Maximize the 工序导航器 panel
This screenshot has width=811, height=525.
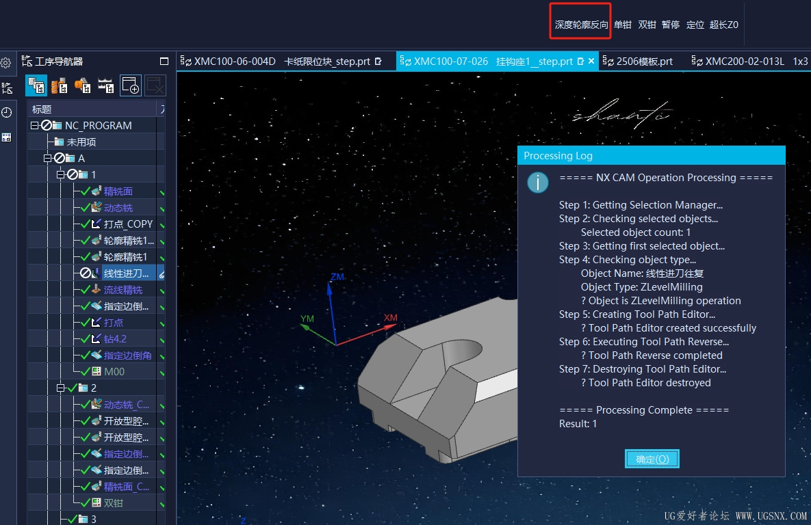(164, 62)
